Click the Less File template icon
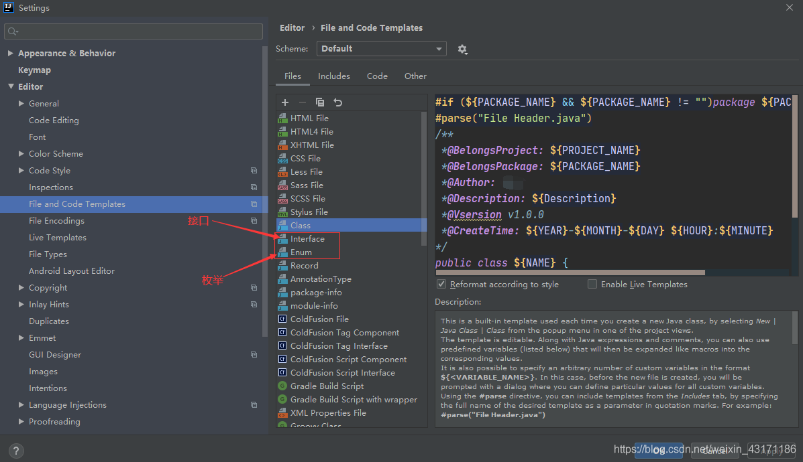The width and height of the screenshot is (803, 462). click(282, 171)
